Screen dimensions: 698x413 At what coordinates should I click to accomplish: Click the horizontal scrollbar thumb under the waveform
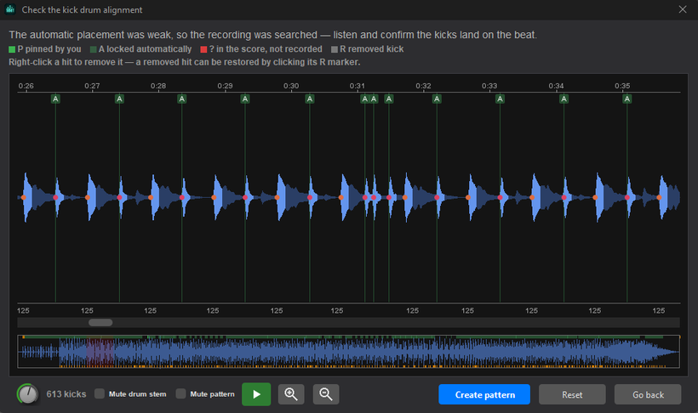[100, 323]
